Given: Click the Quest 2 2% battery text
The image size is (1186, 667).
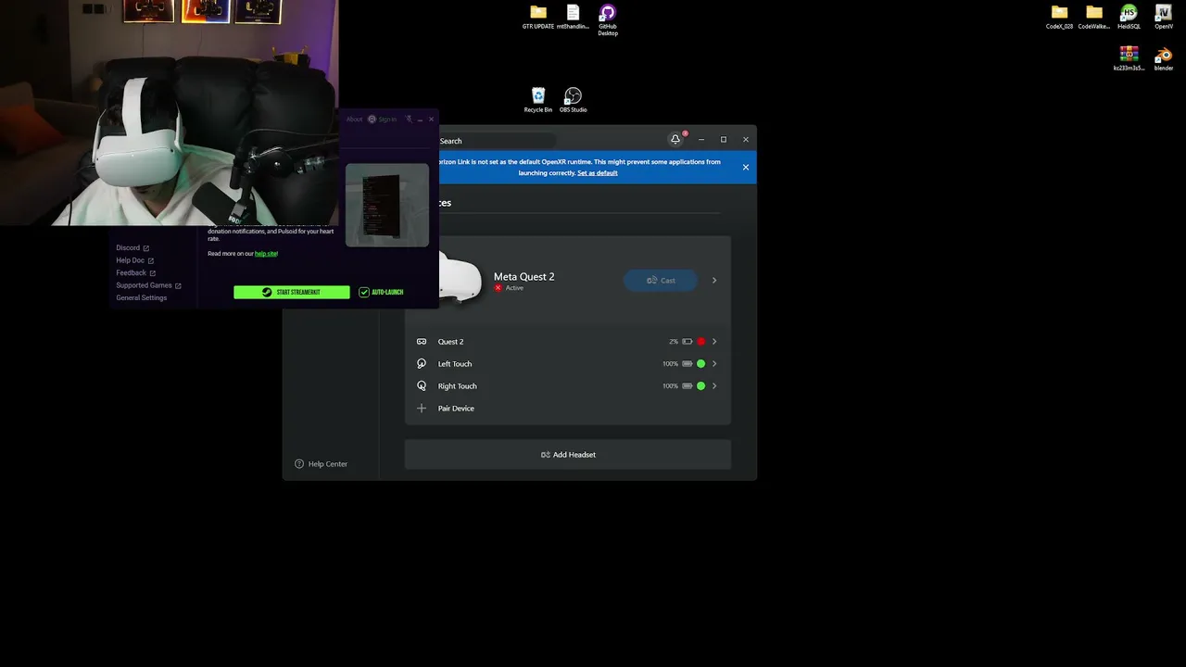Looking at the screenshot, I should pyautogui.click(x=674, y=342).
